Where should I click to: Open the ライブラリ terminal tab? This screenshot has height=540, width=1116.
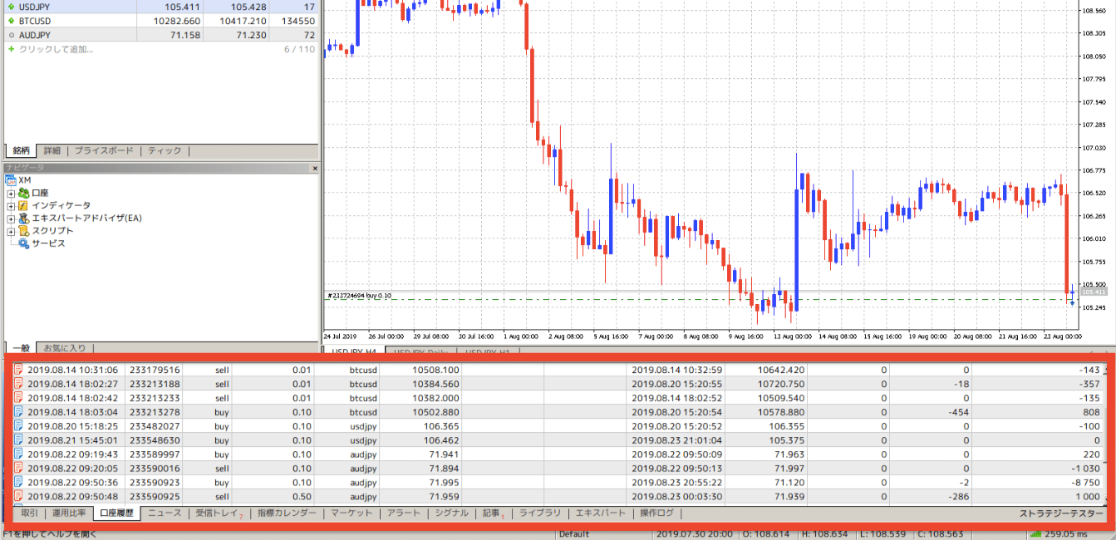coord(540,513)
